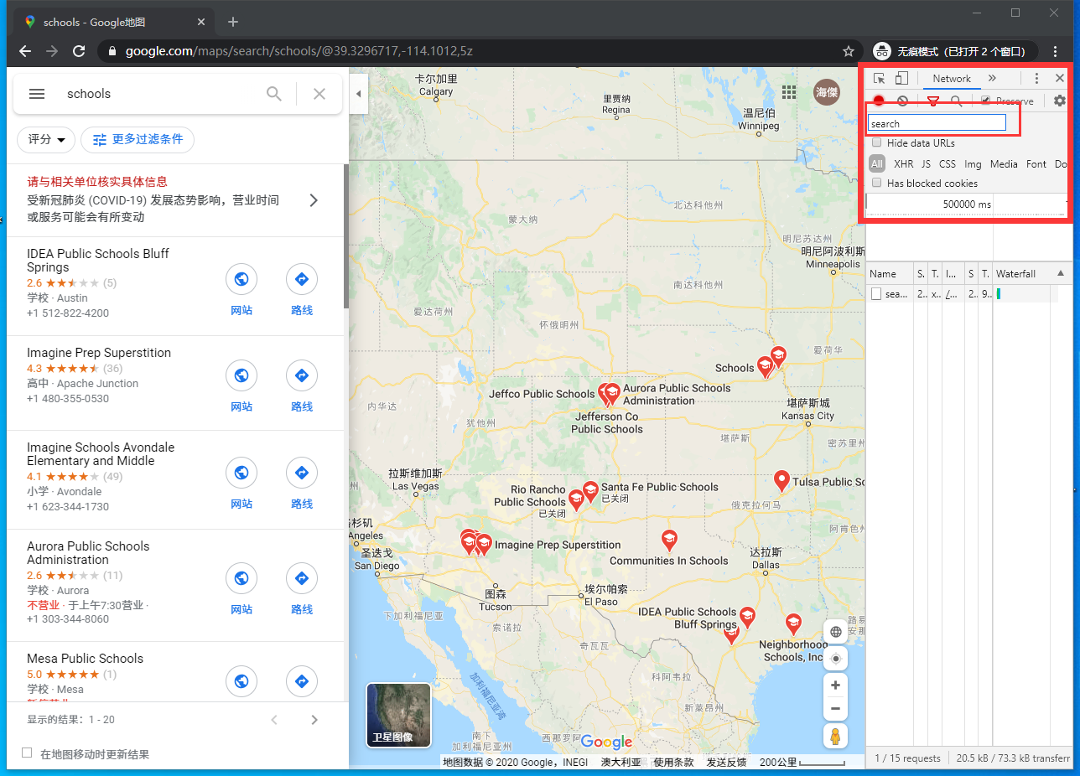Viewport: 1080px width, 776px height.
Task: Select the DevTools inspect element tool
Action: point(879,79)
